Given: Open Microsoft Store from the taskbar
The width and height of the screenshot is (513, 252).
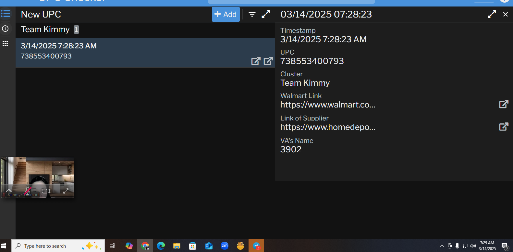Looking at the screenshot, I should [193, 246].
